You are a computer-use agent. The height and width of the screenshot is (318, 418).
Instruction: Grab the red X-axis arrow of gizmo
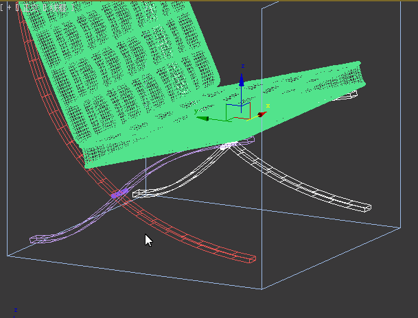tap(262, 114)
